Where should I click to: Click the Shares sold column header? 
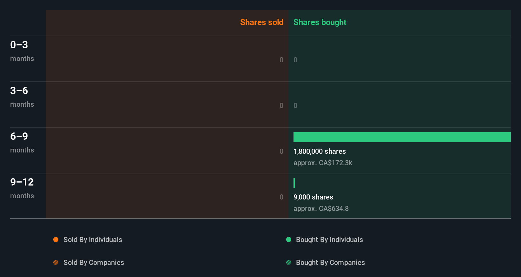tap(262, 22)
